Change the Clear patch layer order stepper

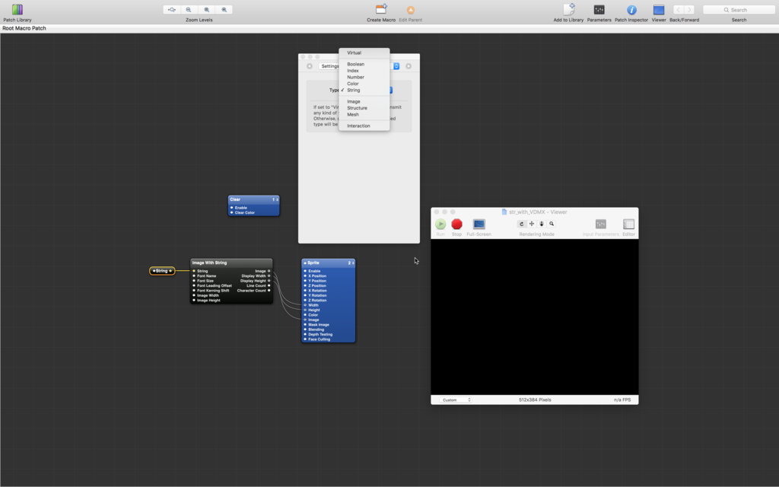(275, 199)
